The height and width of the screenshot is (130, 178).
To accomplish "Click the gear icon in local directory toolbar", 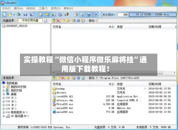I will click(x=79, y=78).
